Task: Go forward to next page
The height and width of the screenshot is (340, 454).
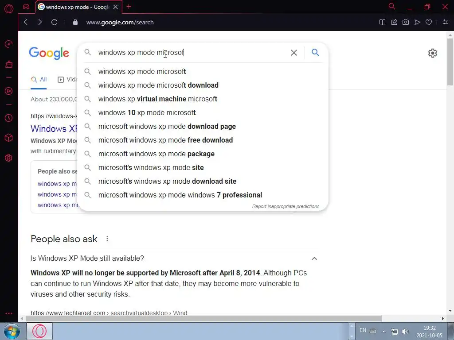Action: pyautogui.click(x=40, y=22)
